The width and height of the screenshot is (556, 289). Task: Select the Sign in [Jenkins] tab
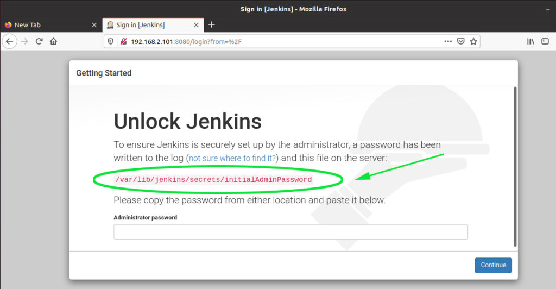[x=153, y=25]
